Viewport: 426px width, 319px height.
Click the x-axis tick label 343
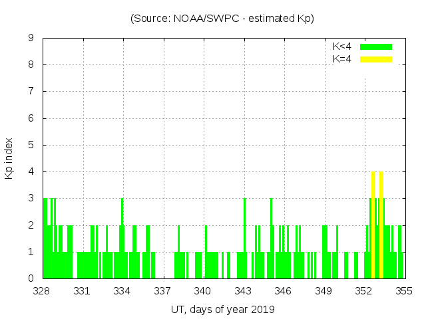[243, 291]
